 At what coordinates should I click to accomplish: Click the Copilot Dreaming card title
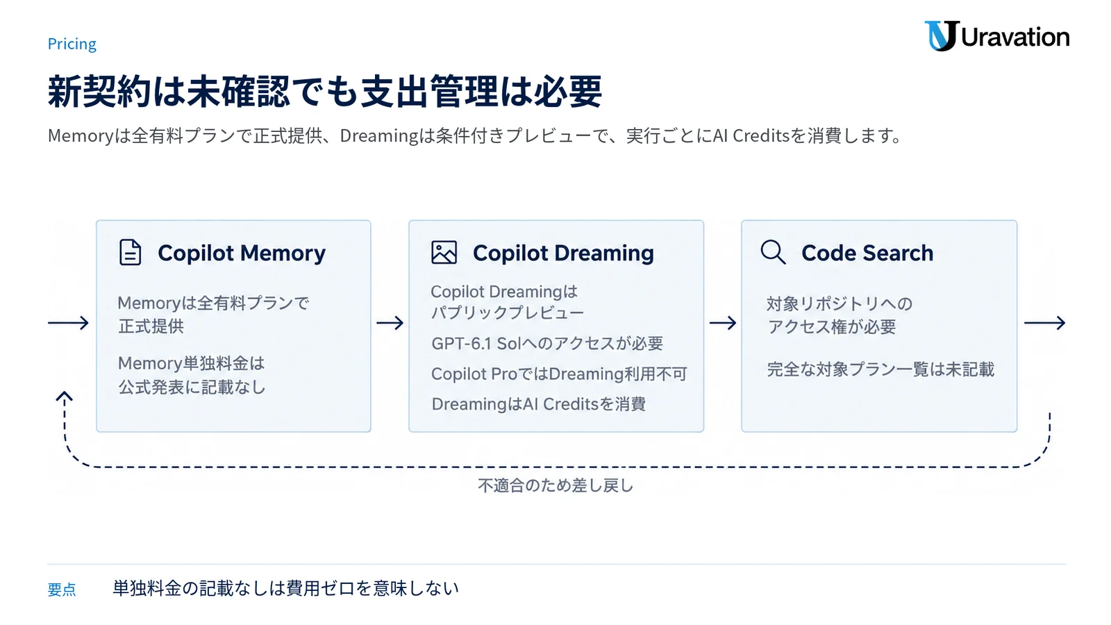[x=563, y=253]
